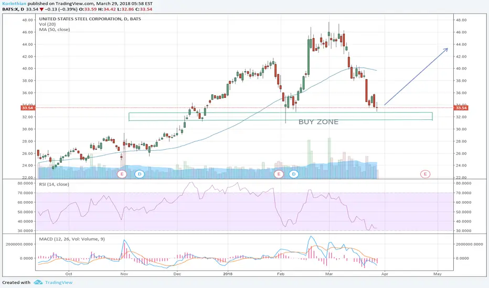Click the 2018 label on time axis
The width and height of the screenshot is (489, 288).
pos(228,274)
